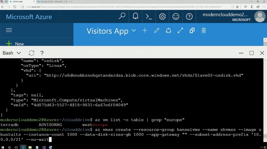Open the Windows Start menu
The width and height of the screenshot is (267, 149).
(3, 148)
